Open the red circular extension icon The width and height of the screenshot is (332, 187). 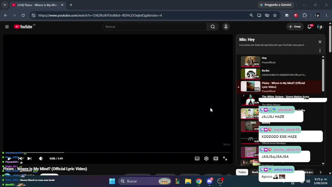click(296, 15)
